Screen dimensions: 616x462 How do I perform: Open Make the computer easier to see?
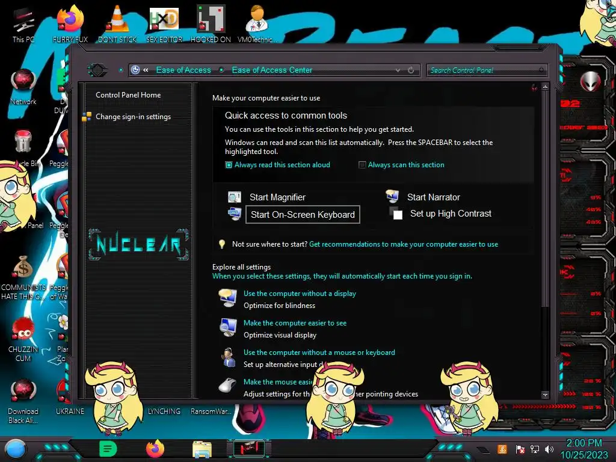pos(295,323)
